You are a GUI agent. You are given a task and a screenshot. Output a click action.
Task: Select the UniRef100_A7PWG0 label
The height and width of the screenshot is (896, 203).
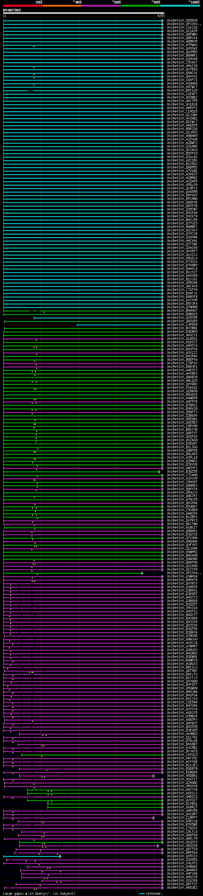point(182,45)
